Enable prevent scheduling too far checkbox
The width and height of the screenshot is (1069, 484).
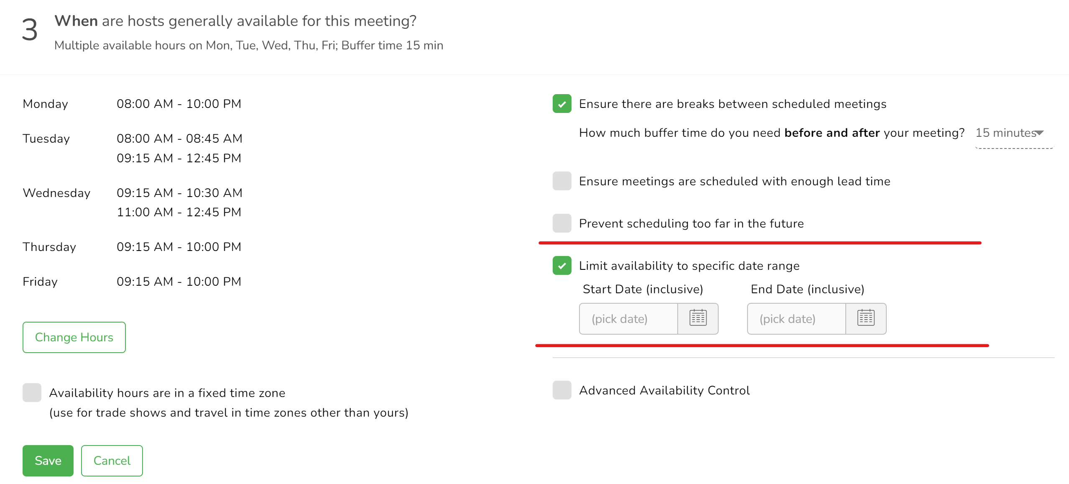click(561, 223)
